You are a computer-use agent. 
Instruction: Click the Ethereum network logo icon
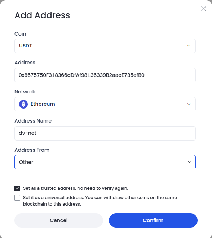pos(23,104)
